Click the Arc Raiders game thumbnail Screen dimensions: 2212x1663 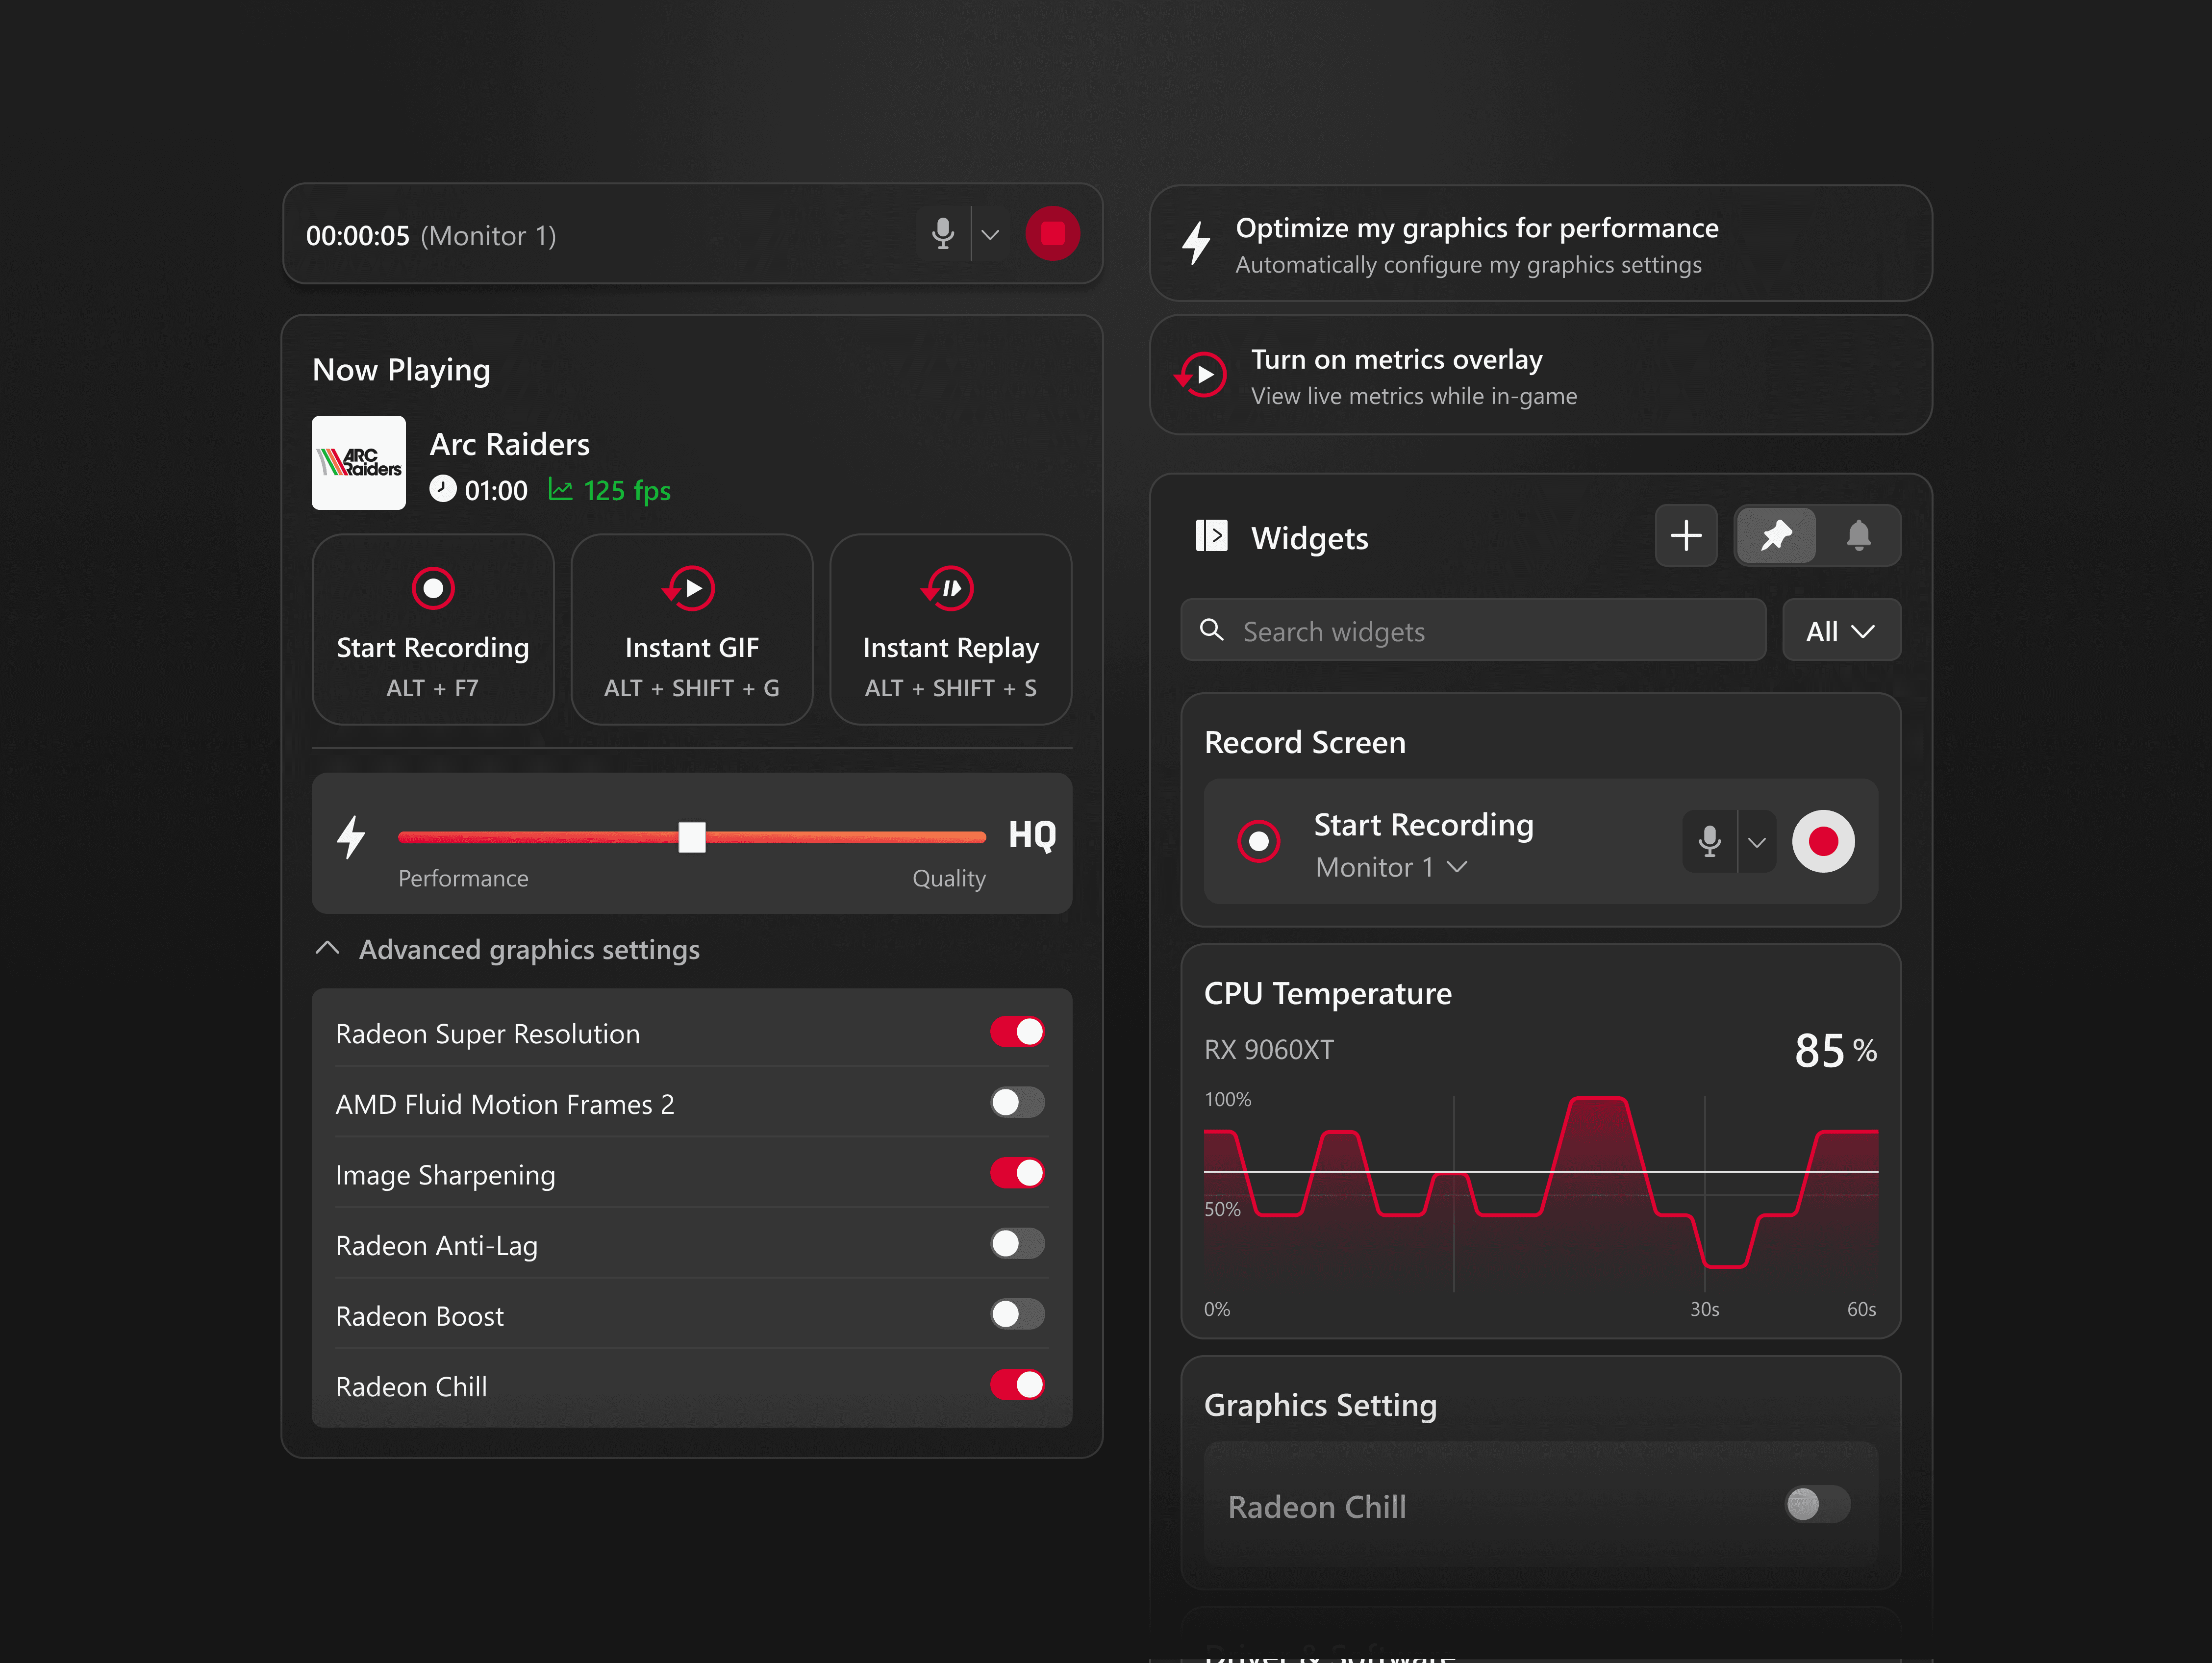coord(359,463)
